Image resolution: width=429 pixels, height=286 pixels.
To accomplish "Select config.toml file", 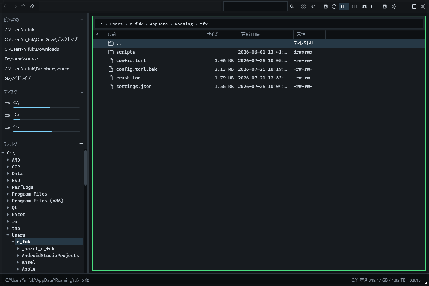I will click(x=259, y=61).
